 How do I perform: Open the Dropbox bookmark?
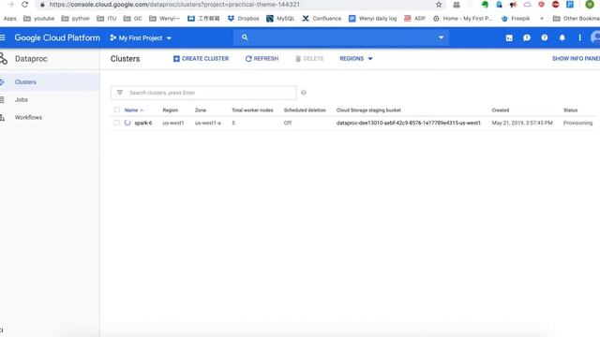pyautogui.click(x=244, y=19)
